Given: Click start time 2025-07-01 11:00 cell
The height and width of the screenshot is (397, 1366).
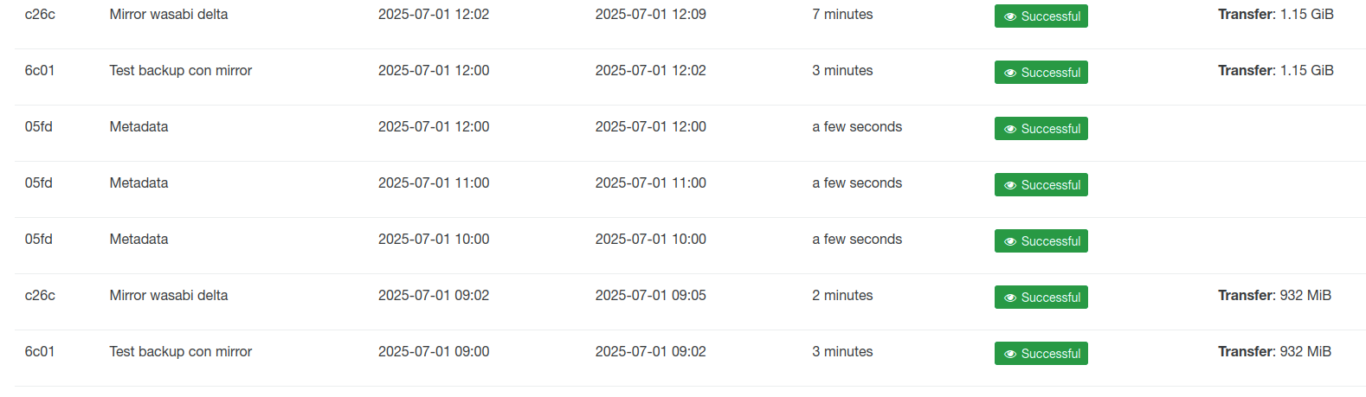Looking at the screenshot, I should (434, 183).
